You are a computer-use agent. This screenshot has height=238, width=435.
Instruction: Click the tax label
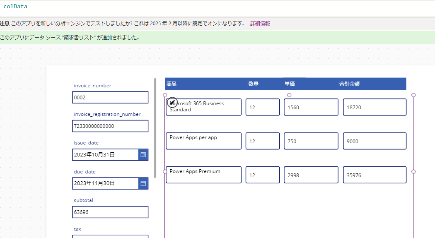77,229
